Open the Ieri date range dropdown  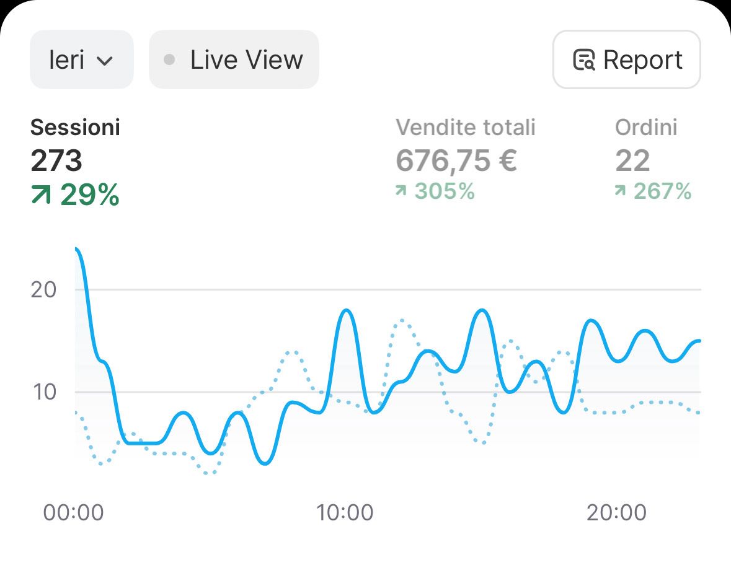pyautogui.click(x=81, y=59)
